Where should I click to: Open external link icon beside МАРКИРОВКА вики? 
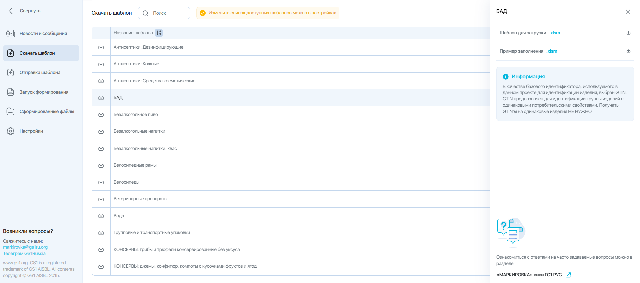[x=568, y=275]
